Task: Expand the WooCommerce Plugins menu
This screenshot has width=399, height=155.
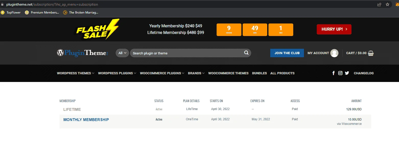Action: point(162,73)
